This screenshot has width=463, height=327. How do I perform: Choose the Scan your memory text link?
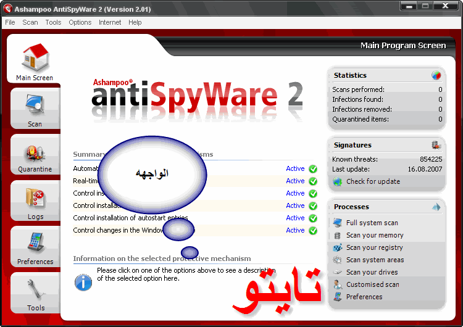click(375, 235)
